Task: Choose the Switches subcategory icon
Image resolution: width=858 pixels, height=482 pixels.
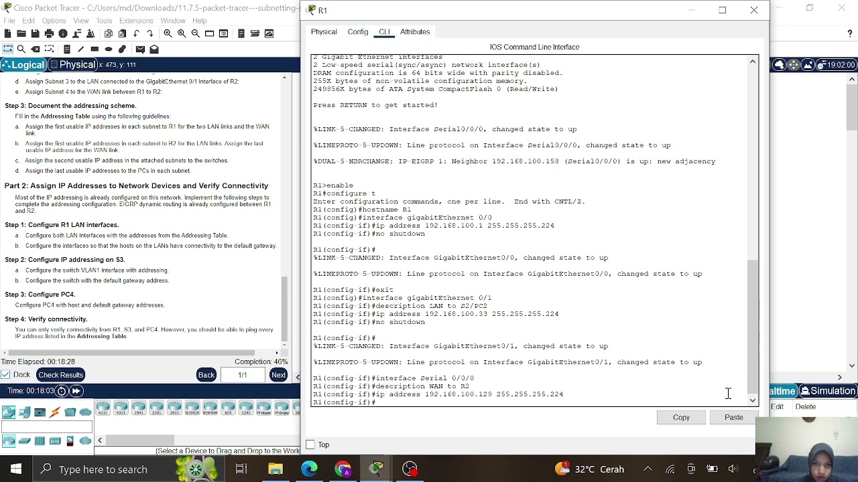Action: coord(24,440)
